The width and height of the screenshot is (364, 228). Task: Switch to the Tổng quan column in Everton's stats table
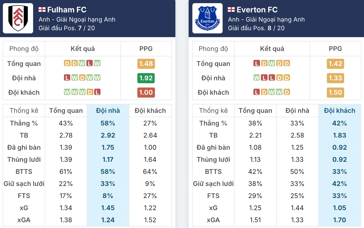point(255,111)
